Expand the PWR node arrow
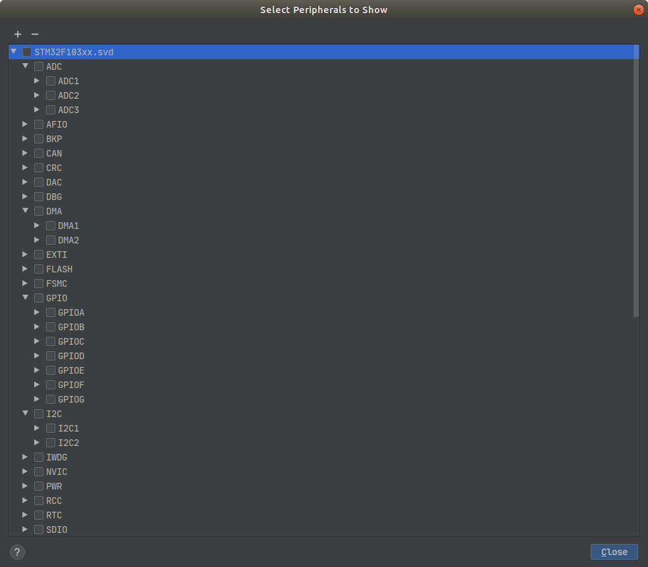This screenshot has height=567, width=648. pyautogui.click(x=25, y=486)
